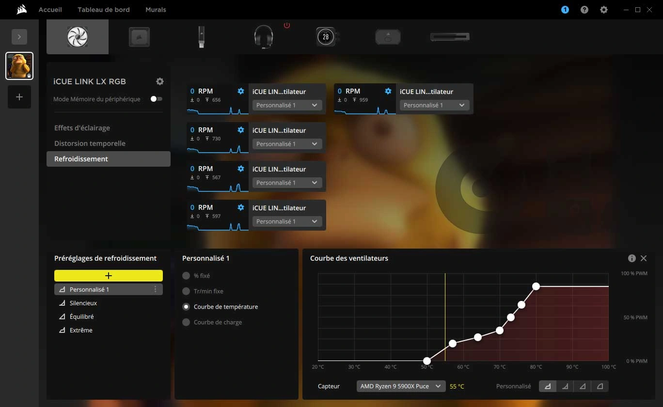Select the headset device icon
Viewport: 663px width, 407px height.
(x=264, y=37)
